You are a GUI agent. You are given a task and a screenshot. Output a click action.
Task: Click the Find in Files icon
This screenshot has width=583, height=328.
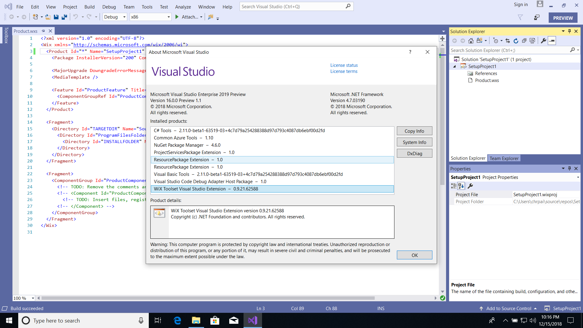click(210, 17)
